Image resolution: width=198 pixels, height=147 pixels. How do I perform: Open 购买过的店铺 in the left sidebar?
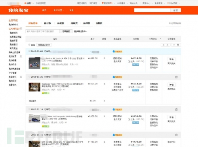[x=14, y=52]
